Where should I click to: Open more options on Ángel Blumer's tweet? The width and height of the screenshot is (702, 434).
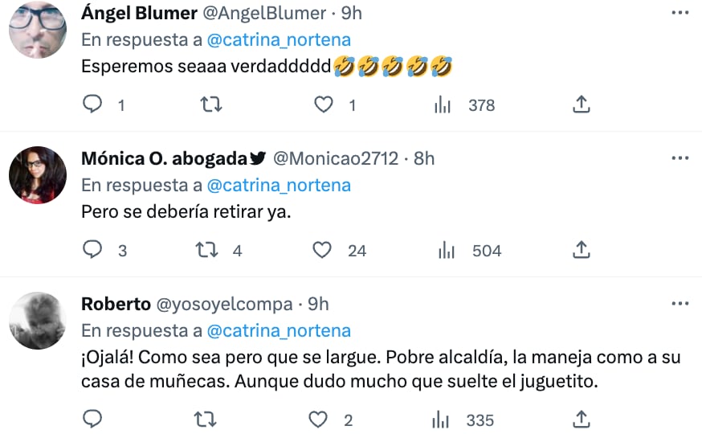coord(680,13)
